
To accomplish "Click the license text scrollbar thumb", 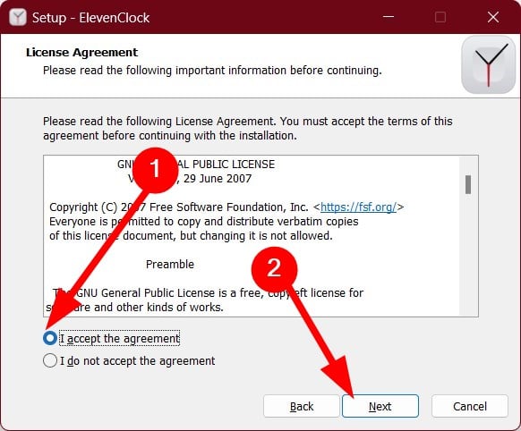I will tap(468, 184).
